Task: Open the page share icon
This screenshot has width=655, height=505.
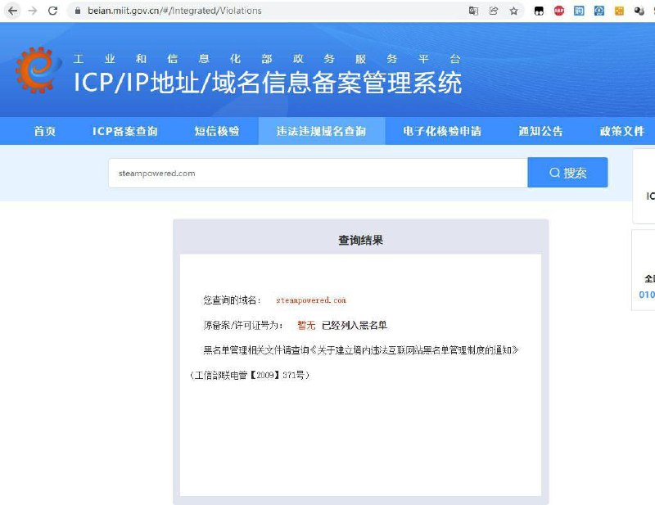Action: 494,11
